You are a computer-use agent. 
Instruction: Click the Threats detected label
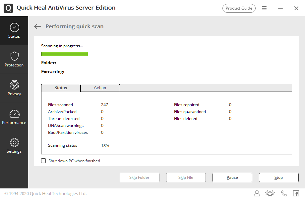pos(64,119)
